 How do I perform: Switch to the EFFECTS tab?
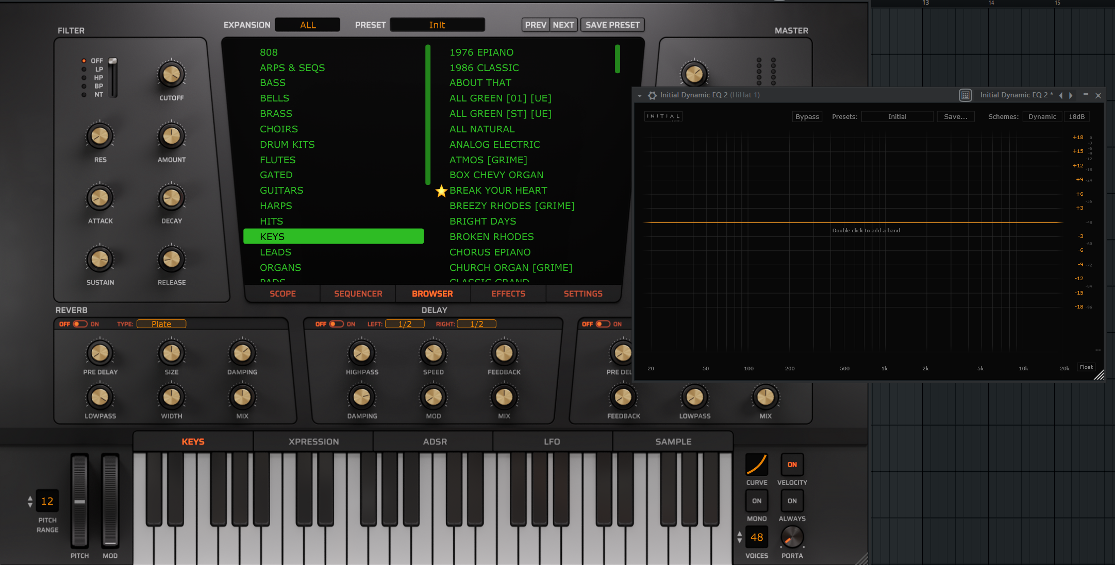click(x=508, y=294)
